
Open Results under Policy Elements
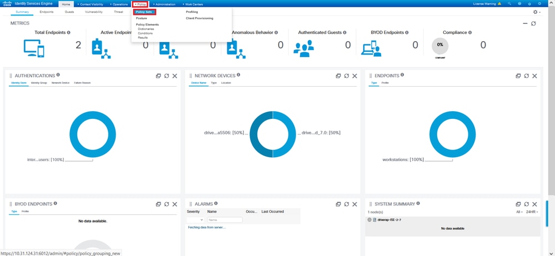143,37
